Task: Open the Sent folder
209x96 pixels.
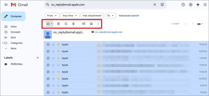Action: click(x=13, y=38)
